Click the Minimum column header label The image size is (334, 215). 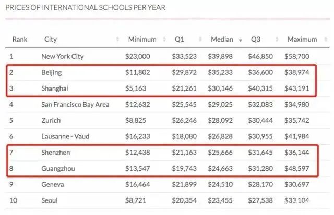pyautogui.click(x=141, y=39)
